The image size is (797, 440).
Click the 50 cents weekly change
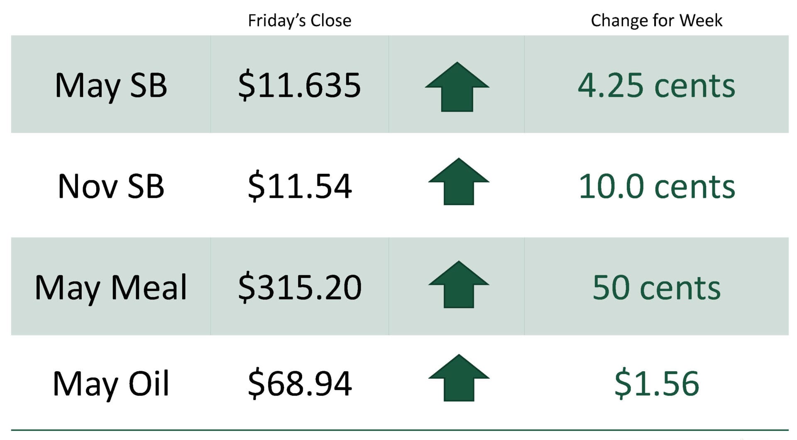coord(656,287)
